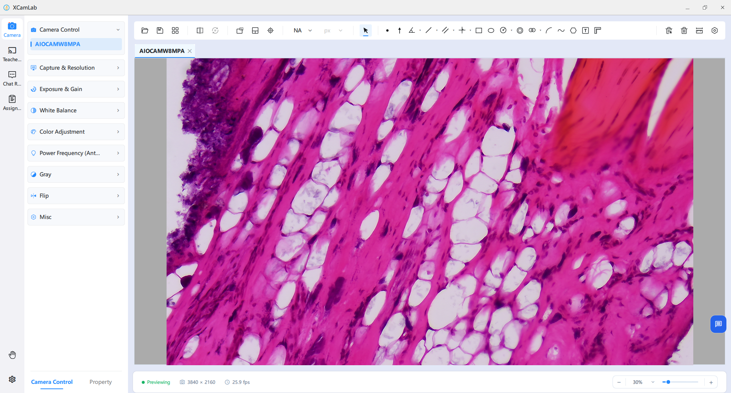Select the up arrow annotation tool

coord(400,30)
